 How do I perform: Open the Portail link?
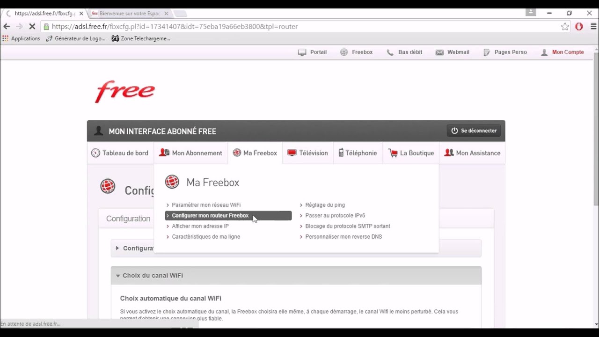click(x=313, y=52)
